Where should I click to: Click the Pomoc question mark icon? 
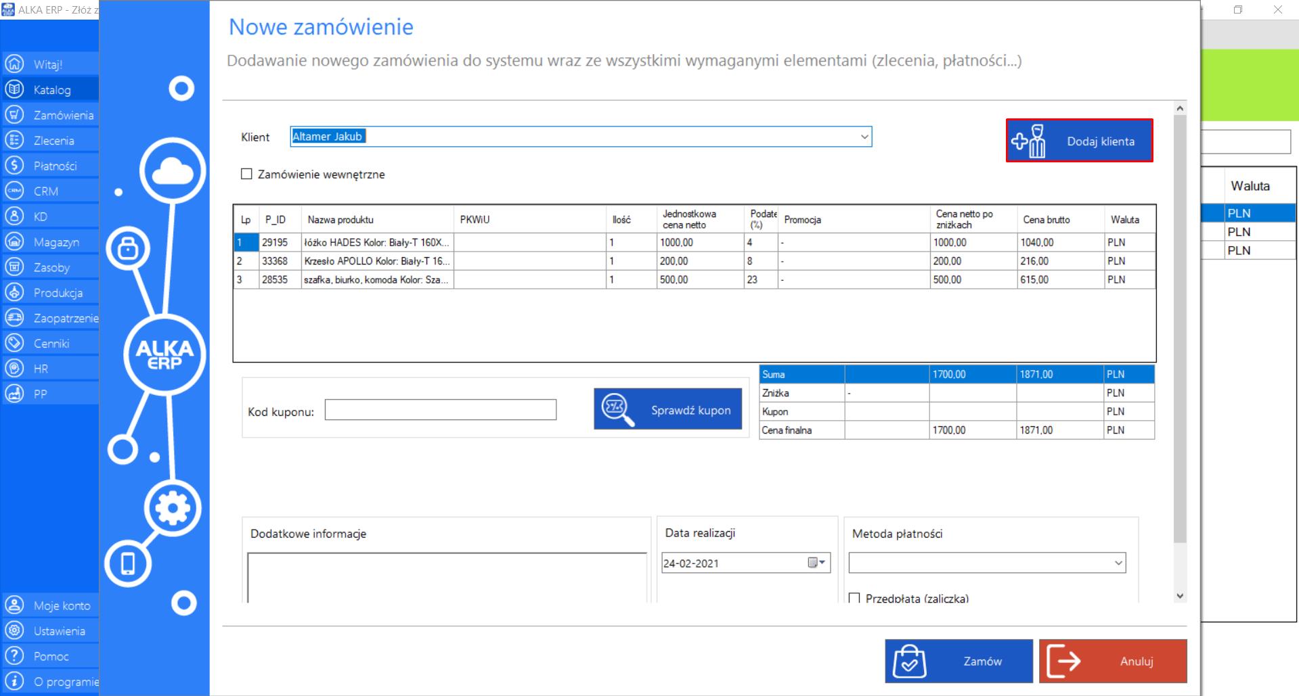(x=14, y=656)
